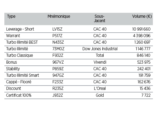The width and height of the screenshot is (156, 132).
Task: Click the L'Oreal underlying cell
Action: [x=100, y=88]
